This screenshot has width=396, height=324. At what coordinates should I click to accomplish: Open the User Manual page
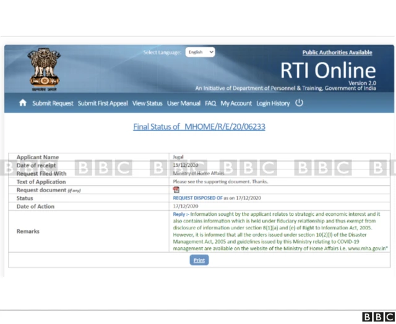click(x=184, y=103)
